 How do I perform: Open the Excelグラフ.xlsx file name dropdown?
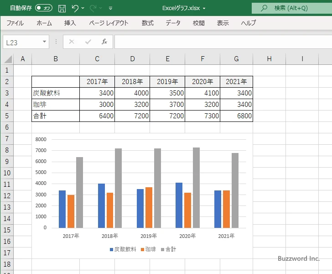(x=204, y=9)
